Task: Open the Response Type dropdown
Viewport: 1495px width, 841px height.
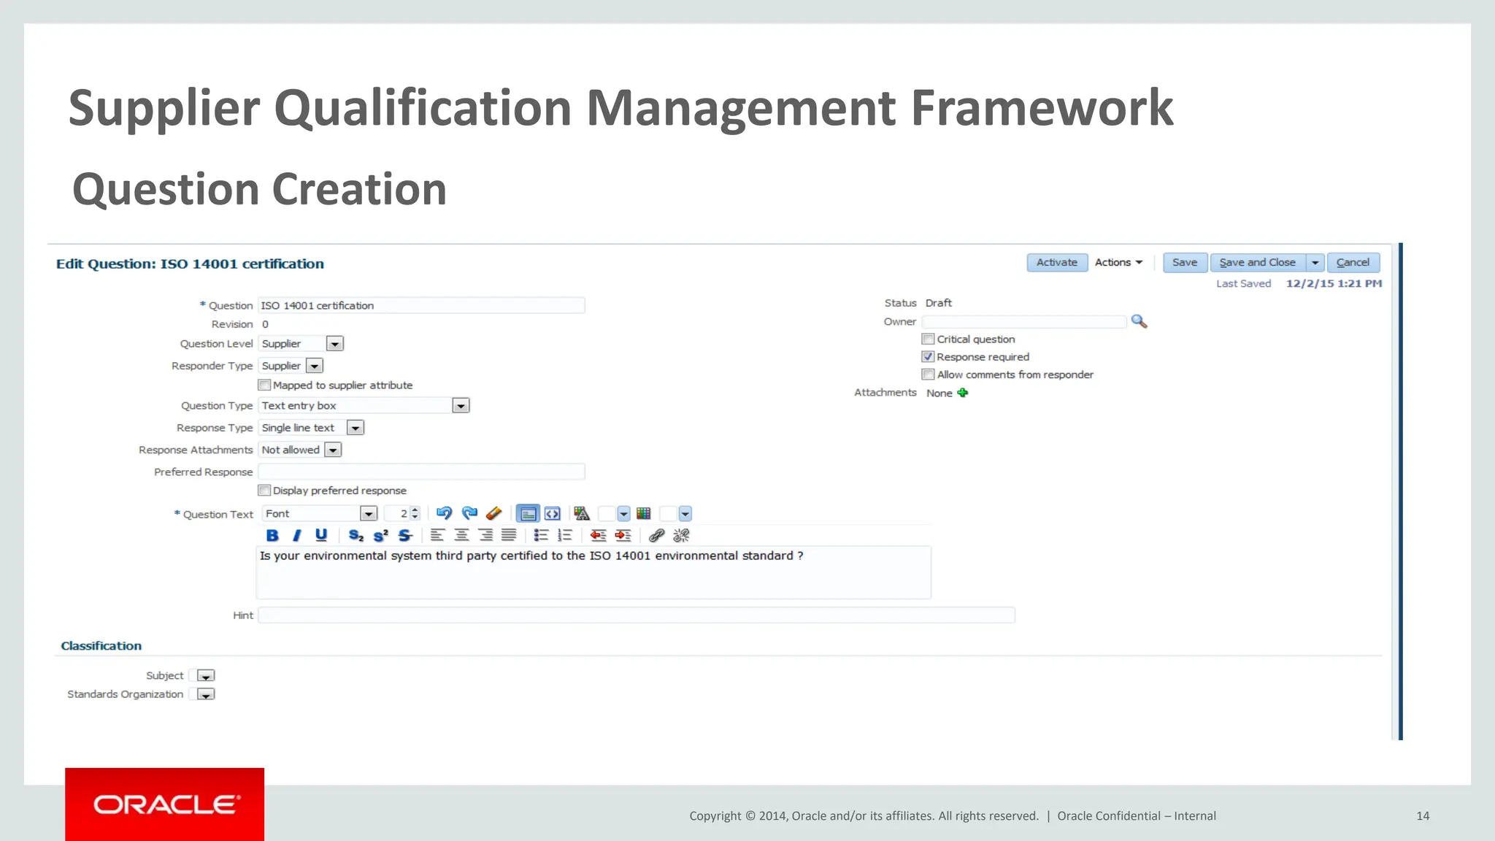Action: point(356,428)
